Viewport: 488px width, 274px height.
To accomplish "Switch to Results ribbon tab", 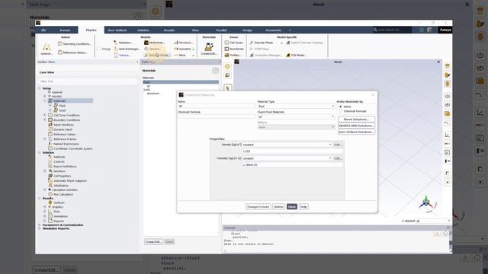I will click(x=169, y=30).
